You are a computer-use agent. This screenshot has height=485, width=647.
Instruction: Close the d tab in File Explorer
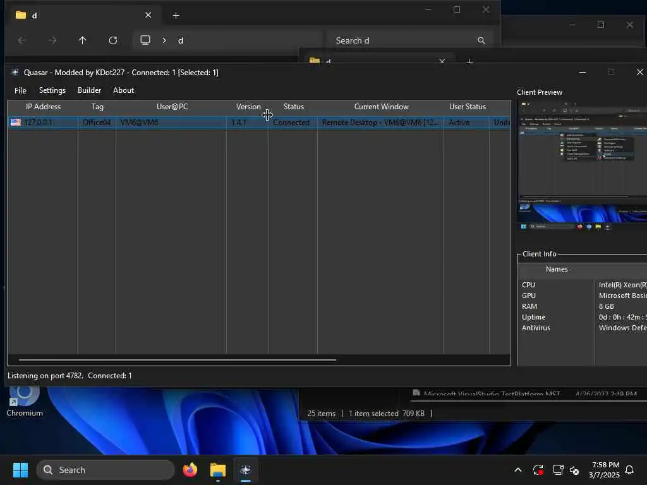[x=148, y=15]
